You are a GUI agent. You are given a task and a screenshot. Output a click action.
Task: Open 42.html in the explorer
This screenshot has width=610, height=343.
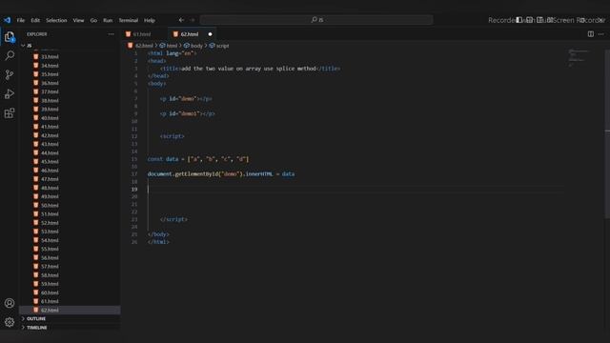(x=50, y=135)
